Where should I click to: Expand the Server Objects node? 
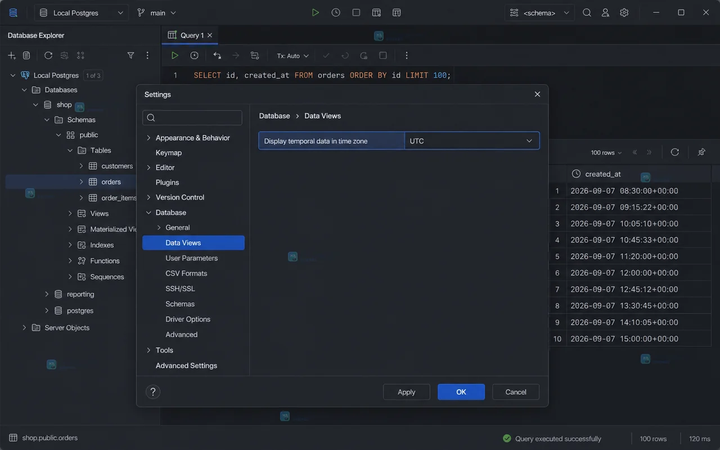point(24,328)
